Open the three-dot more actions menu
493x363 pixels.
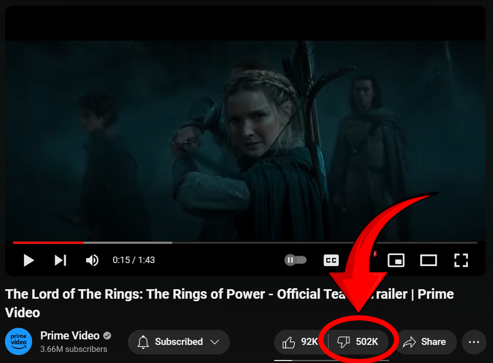click(474, 342)
